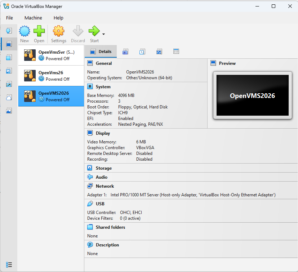Start the VM with the green arrow

click(x=94, y=31)
